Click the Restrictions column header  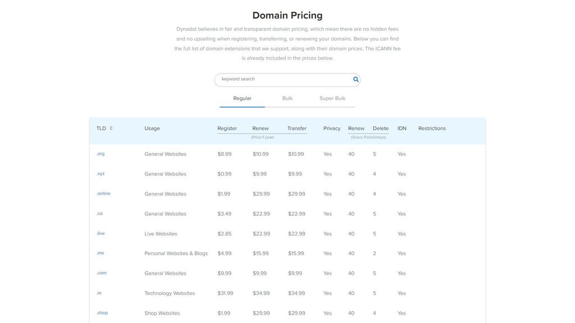(432, 127)
